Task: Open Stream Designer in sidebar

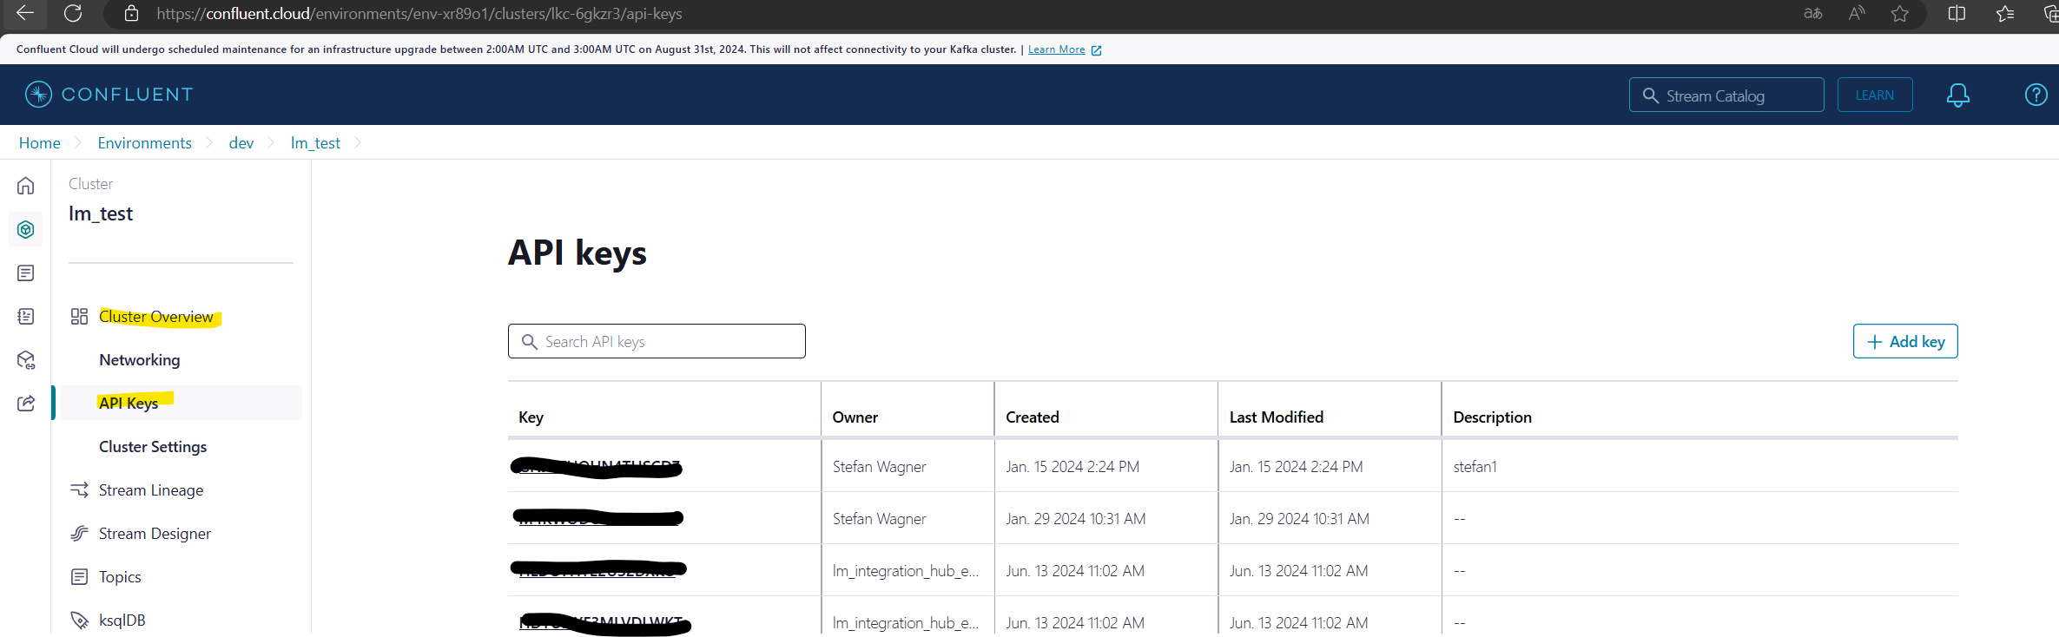Action: pyautogui.click(x=155, y=533)
